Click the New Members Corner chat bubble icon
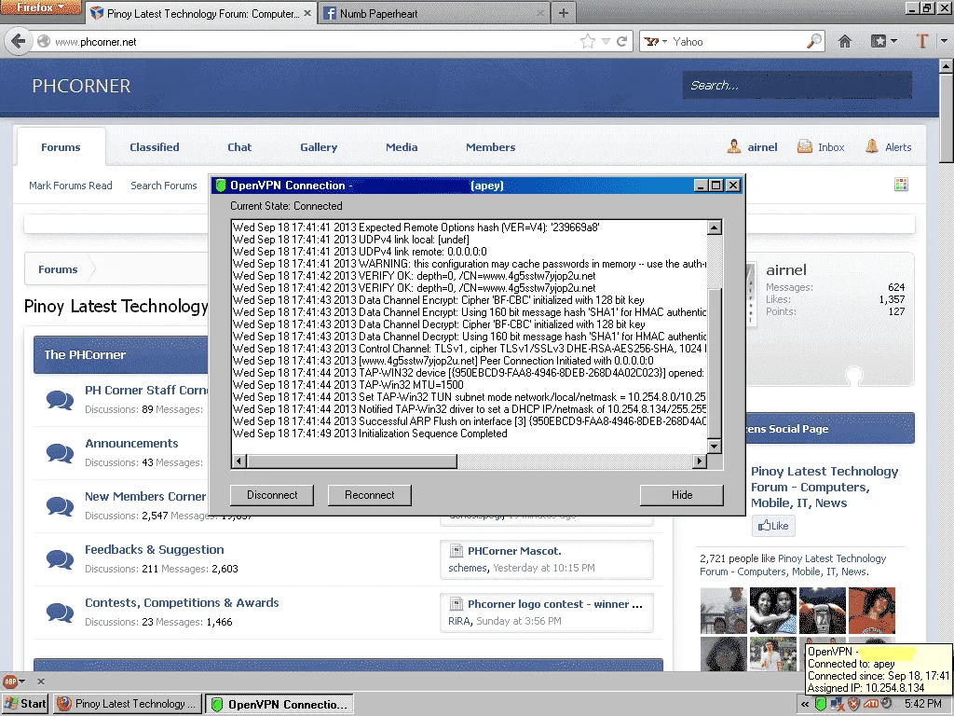This screenshot has height=716, width=954. click(x=60, y=506)
